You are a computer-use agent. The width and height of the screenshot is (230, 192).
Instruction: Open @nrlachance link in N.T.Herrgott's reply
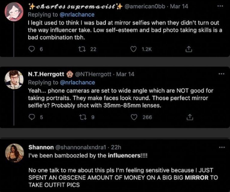78,82
